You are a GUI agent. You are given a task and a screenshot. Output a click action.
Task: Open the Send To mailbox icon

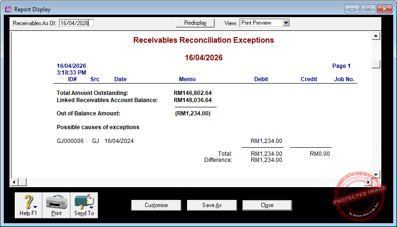84,205
